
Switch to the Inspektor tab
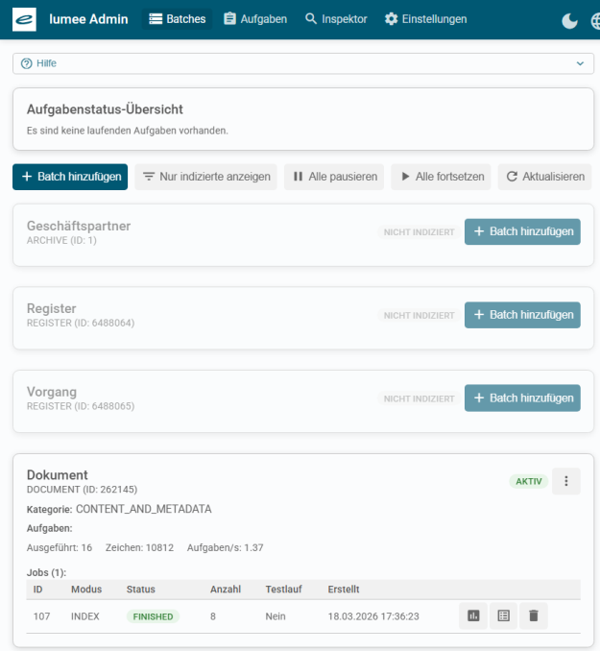coord(336,19)
